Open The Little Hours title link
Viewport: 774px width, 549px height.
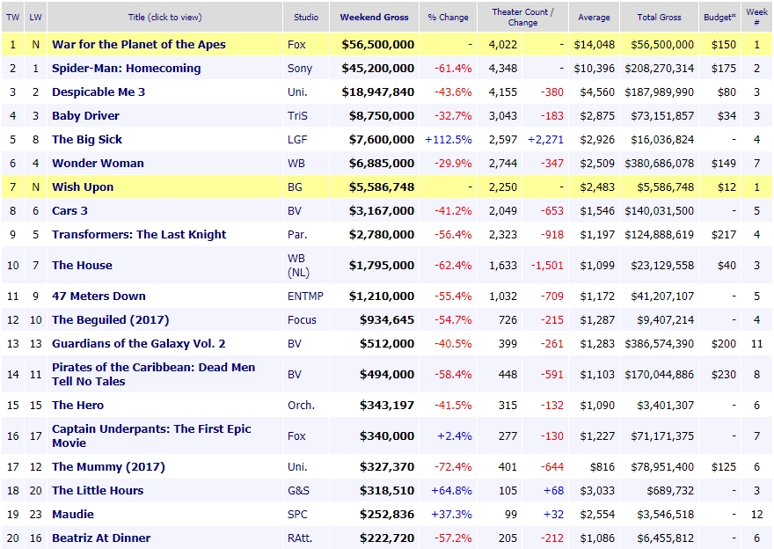pos(98,490)
